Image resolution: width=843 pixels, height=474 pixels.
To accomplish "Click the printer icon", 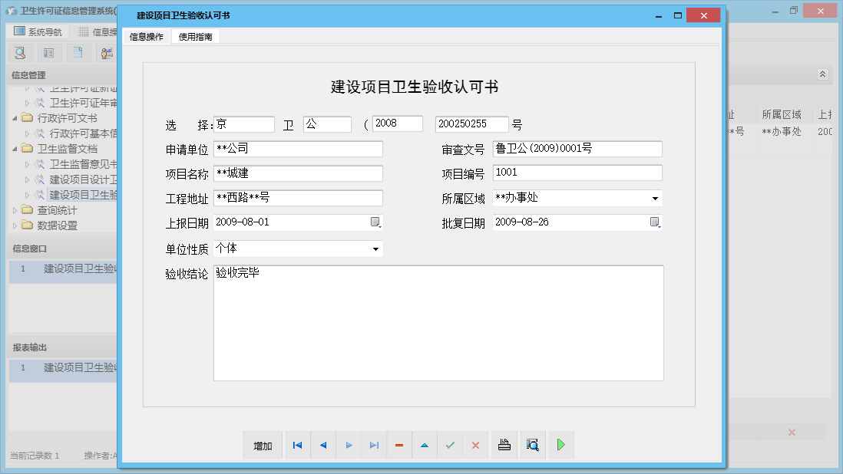I will click(x=504, y=445).
